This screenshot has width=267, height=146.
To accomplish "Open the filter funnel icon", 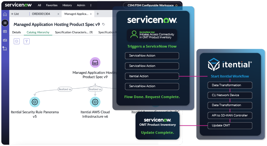I will click(27, 41).
